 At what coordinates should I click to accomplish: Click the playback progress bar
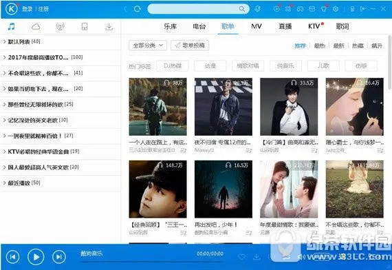[x=153, y=261]
